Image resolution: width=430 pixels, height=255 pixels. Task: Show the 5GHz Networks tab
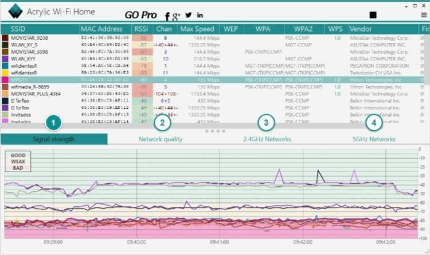374,139
